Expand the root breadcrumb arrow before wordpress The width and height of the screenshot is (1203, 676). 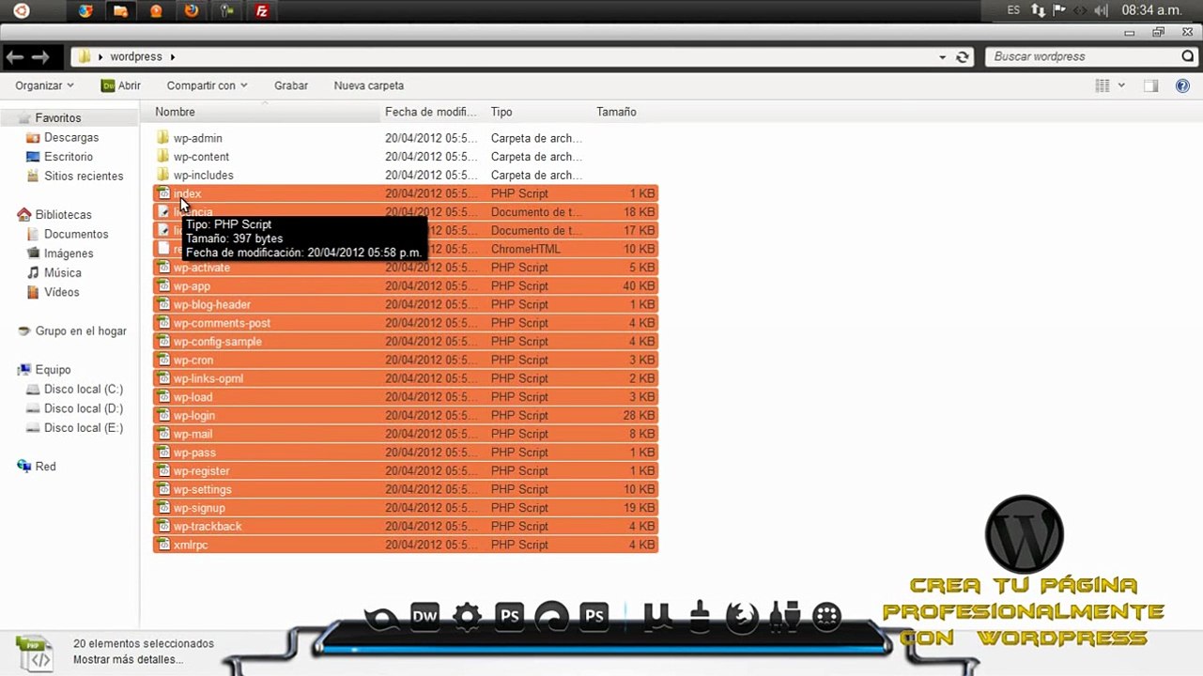point(100,57)
